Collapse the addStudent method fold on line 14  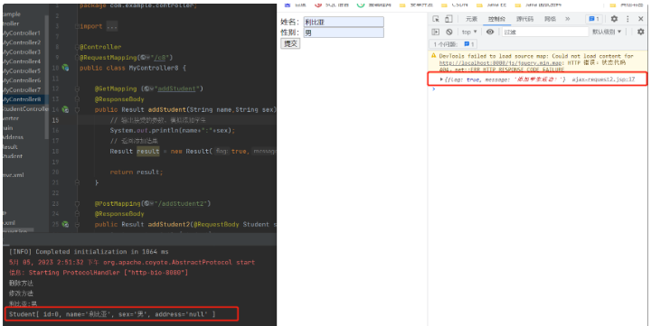pyautogui.click(x=77, y=110)
